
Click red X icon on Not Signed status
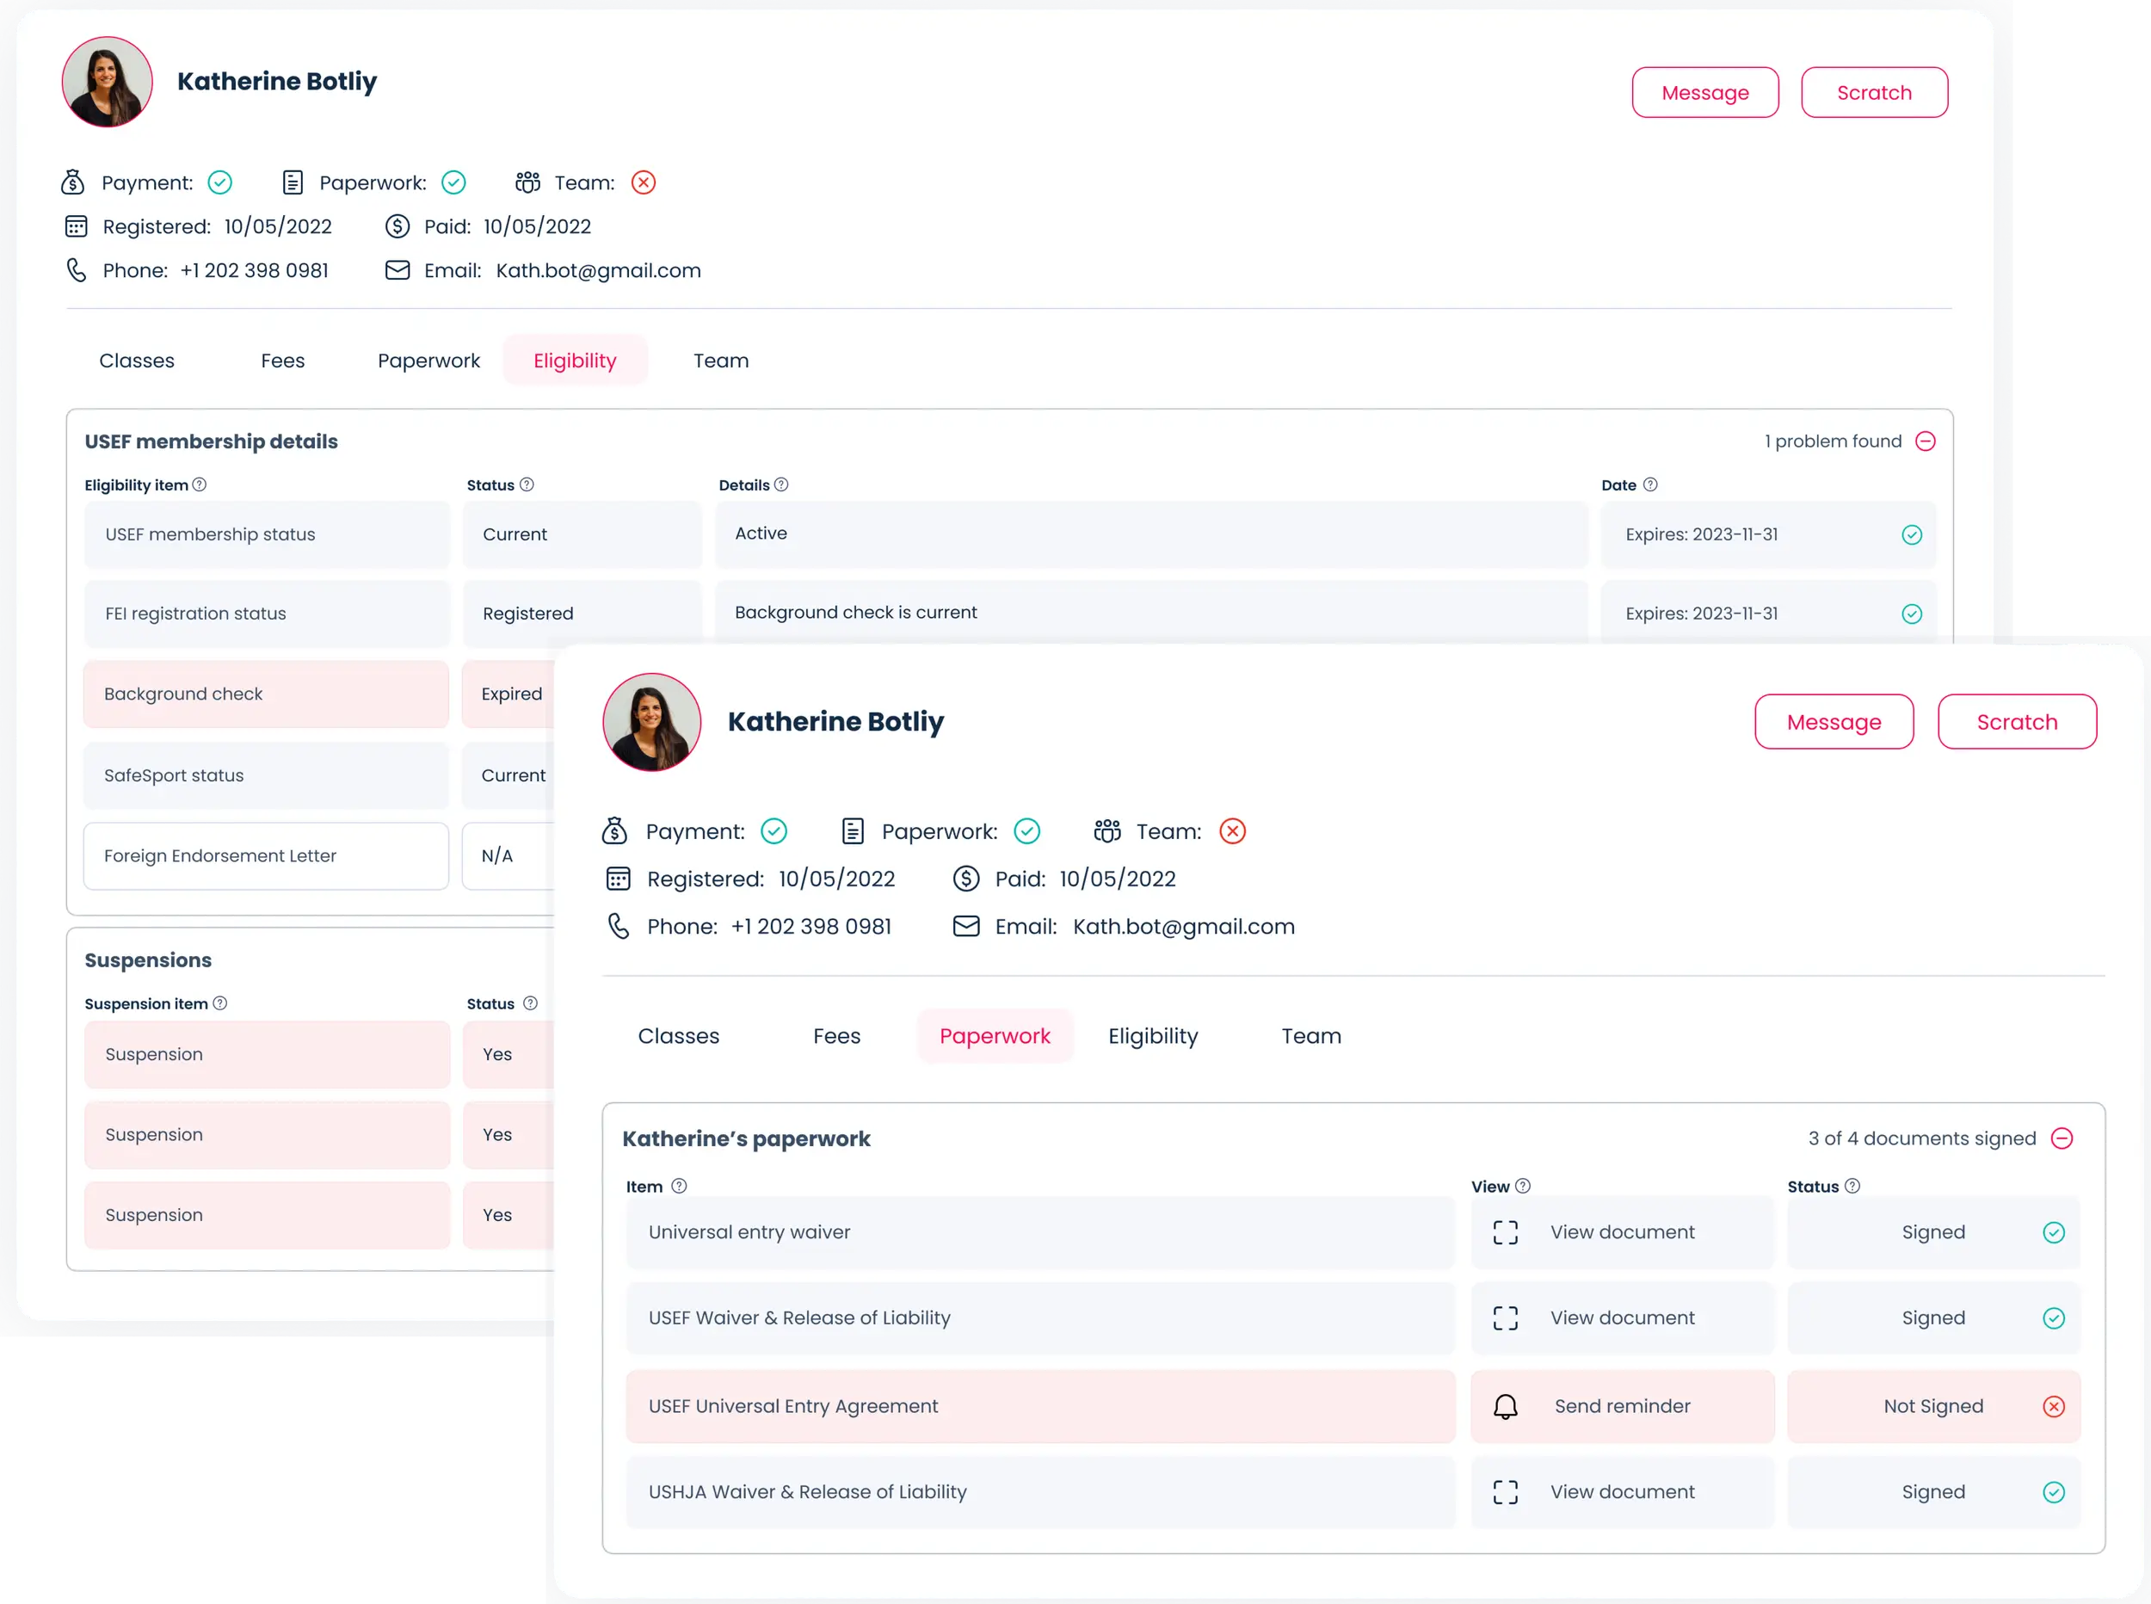(x=2054, y=1406)
